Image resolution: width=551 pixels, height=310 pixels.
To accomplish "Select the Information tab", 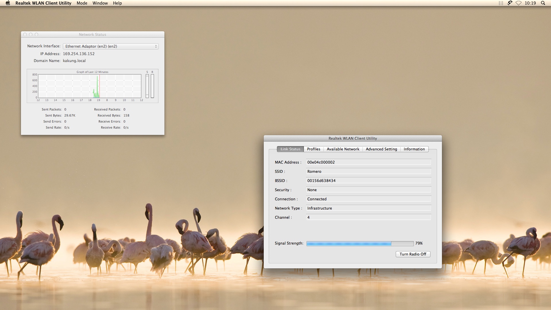I will 414,149.
